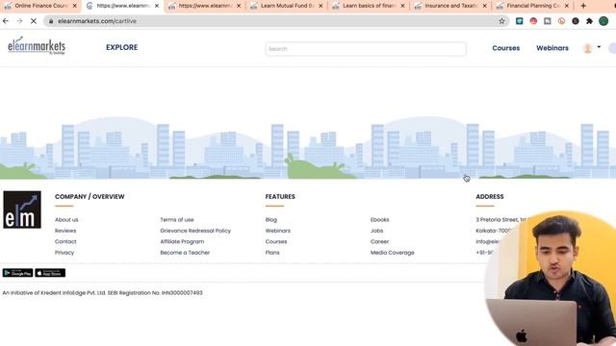Click the Search input field
This screenshot has height=346, width=616.
366,49
